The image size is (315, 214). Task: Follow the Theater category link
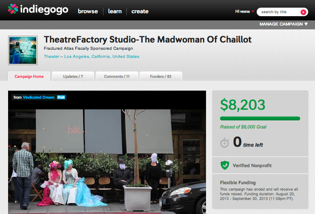52,57
